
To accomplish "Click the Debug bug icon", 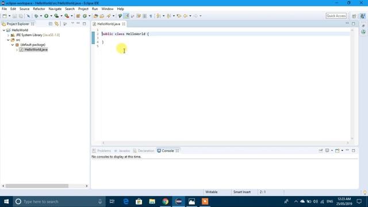I will pyautogui.click(x=36, y=16).
